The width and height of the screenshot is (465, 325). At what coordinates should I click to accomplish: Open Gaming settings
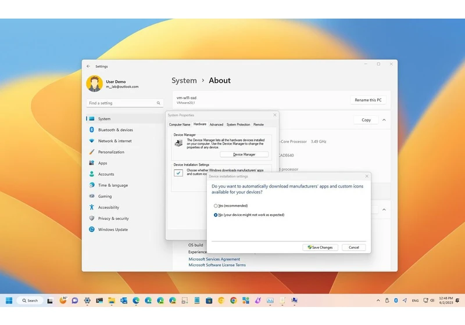[125, 196]
